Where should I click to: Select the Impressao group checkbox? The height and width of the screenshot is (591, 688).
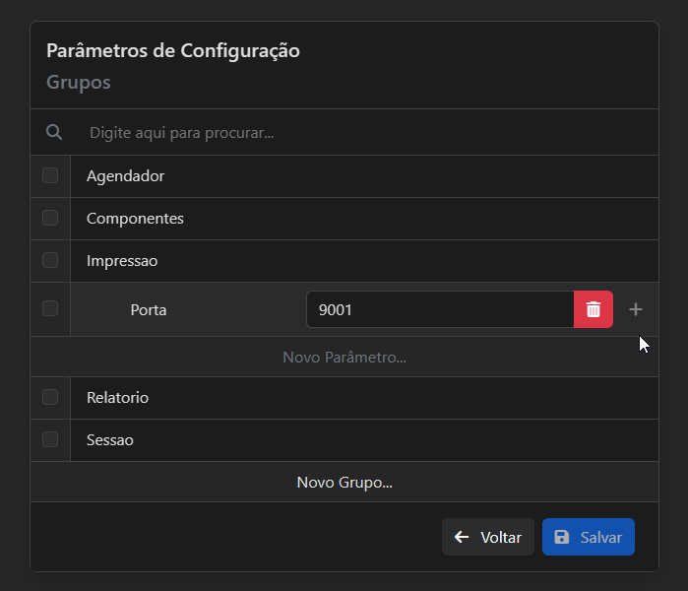click(x=50, y=260)
